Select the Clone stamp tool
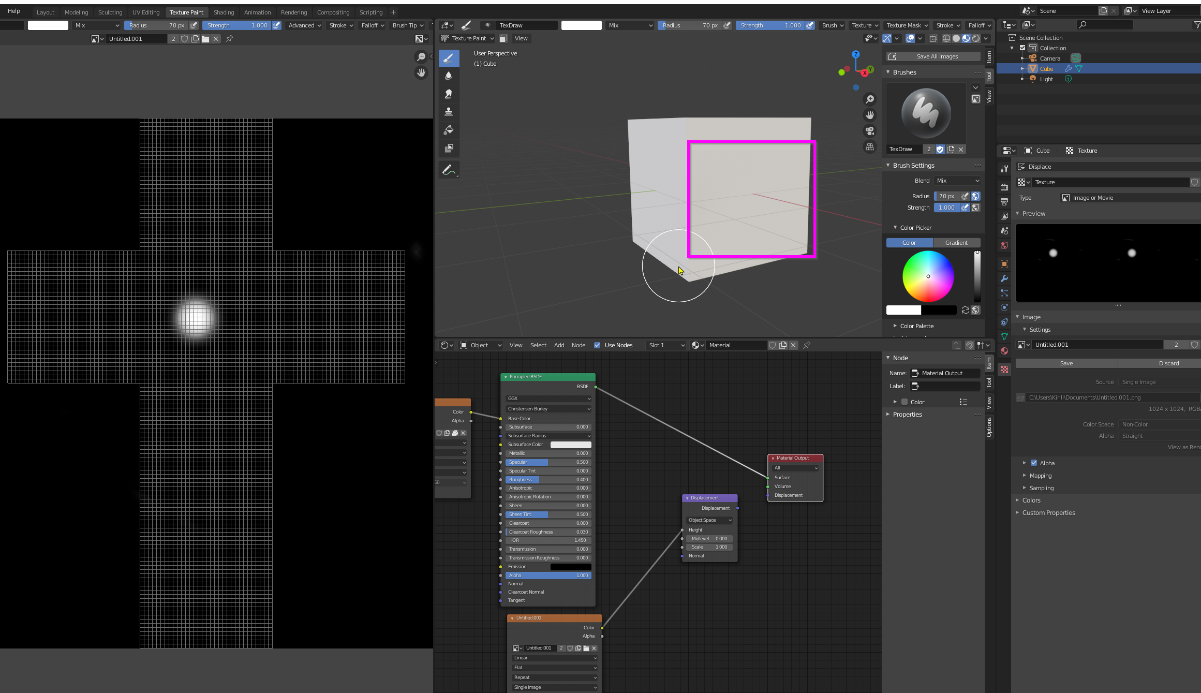 tap(449, 112)
